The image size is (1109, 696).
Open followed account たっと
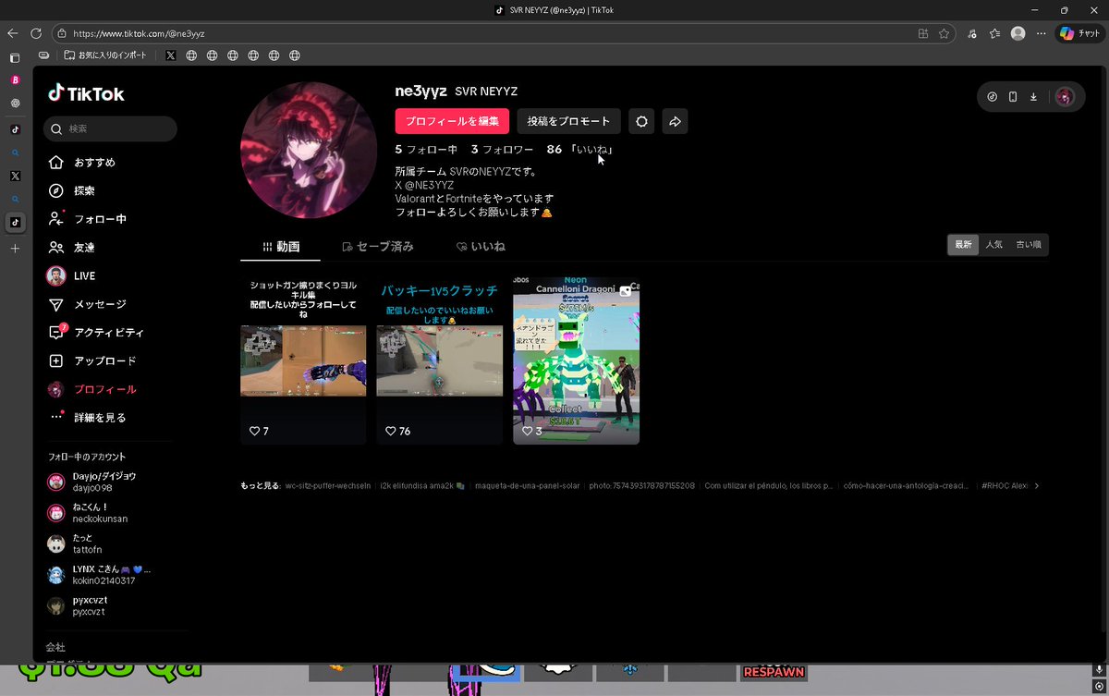pos(74,543)
